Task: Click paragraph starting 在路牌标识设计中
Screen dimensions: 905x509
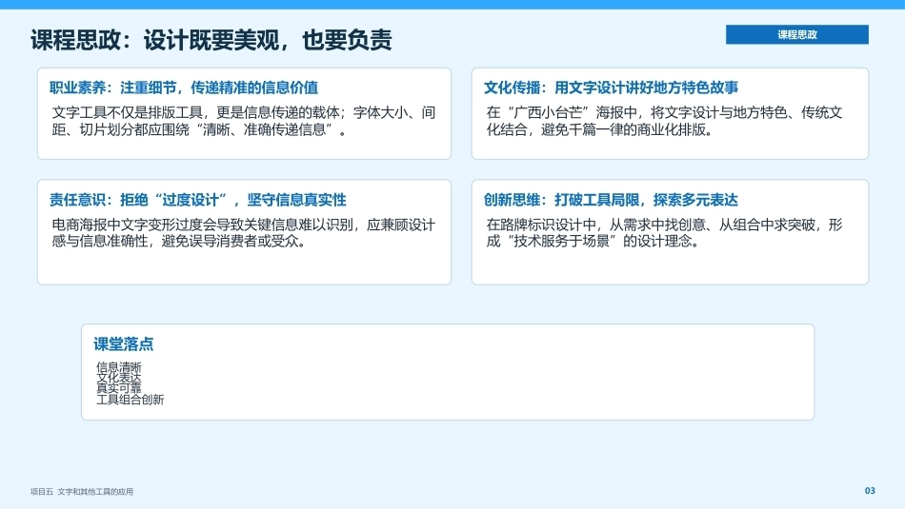Action: [664, 232]
